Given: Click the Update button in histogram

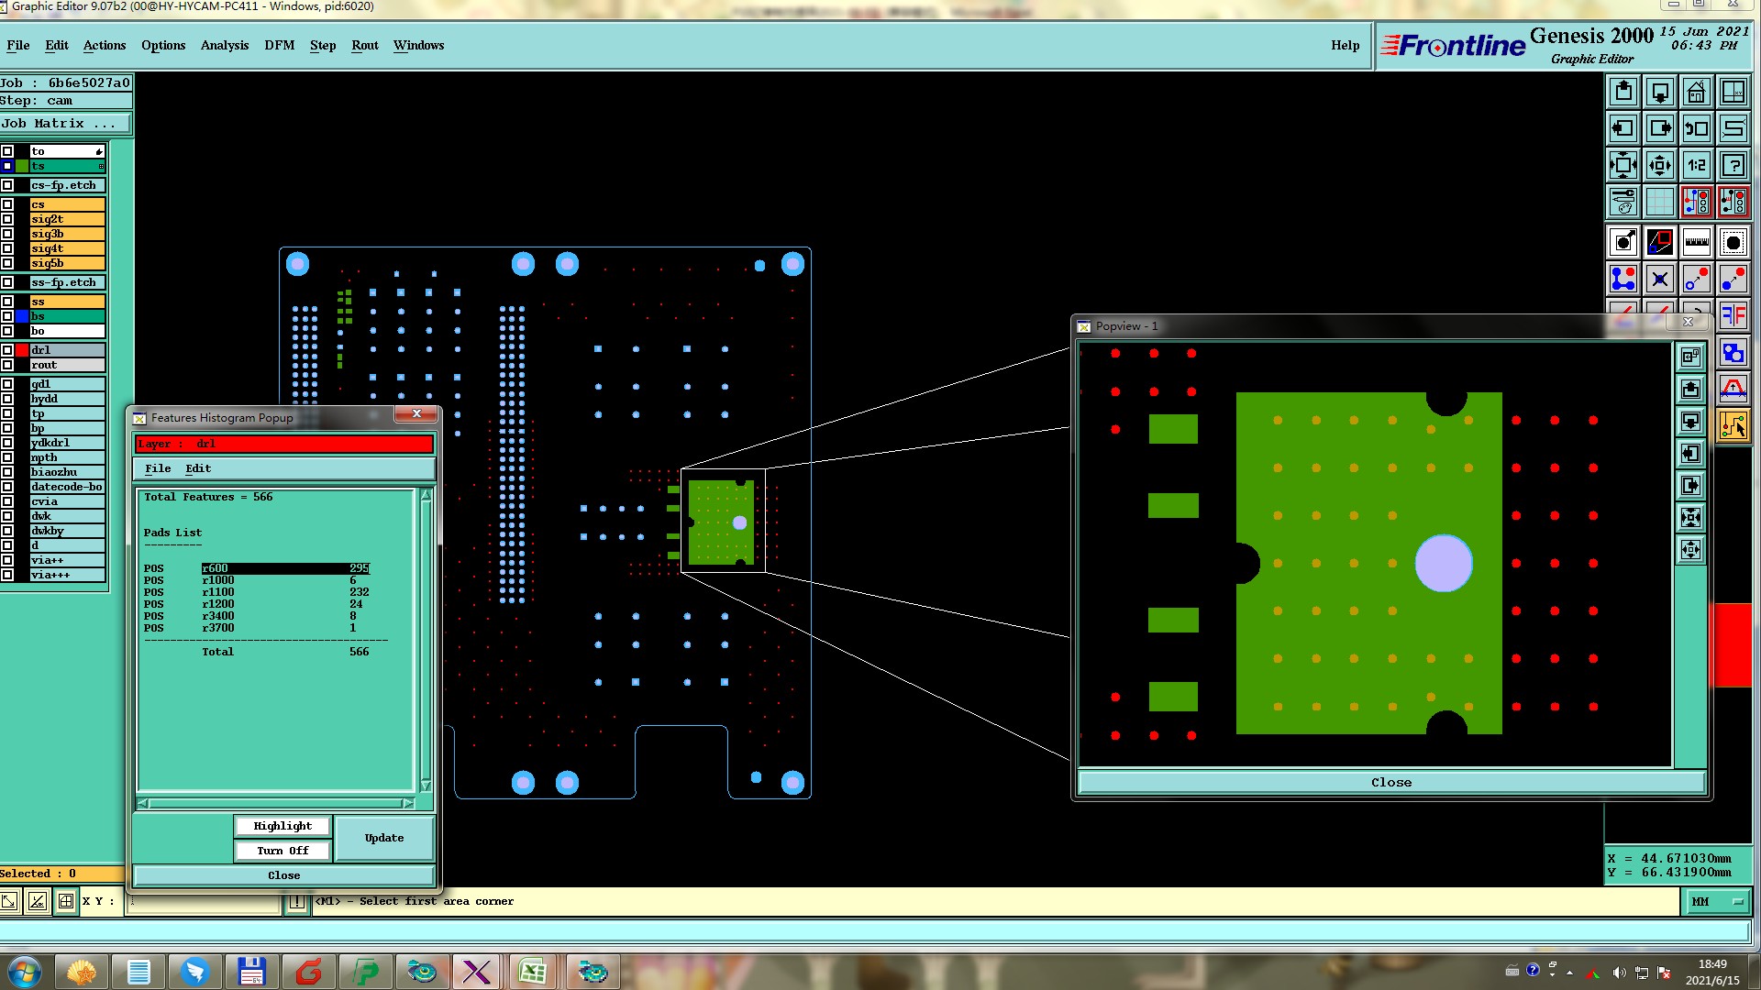Looking at the screenshot, I should pos(383,838).
